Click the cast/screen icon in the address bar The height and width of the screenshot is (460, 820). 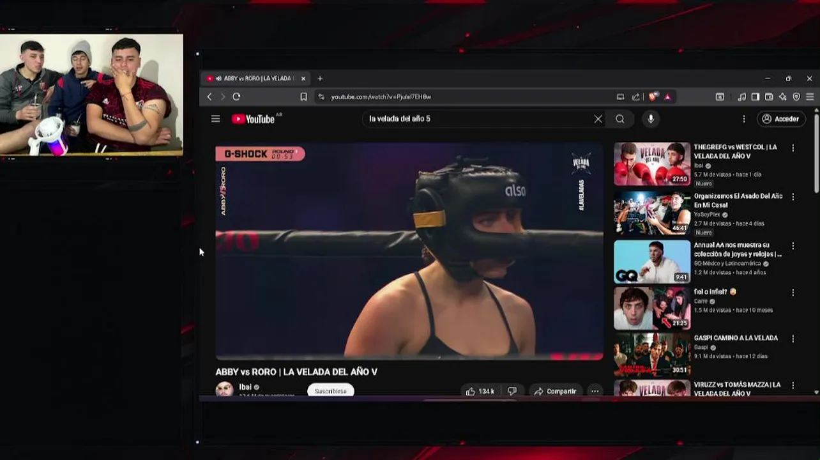[x=620, y=97]
